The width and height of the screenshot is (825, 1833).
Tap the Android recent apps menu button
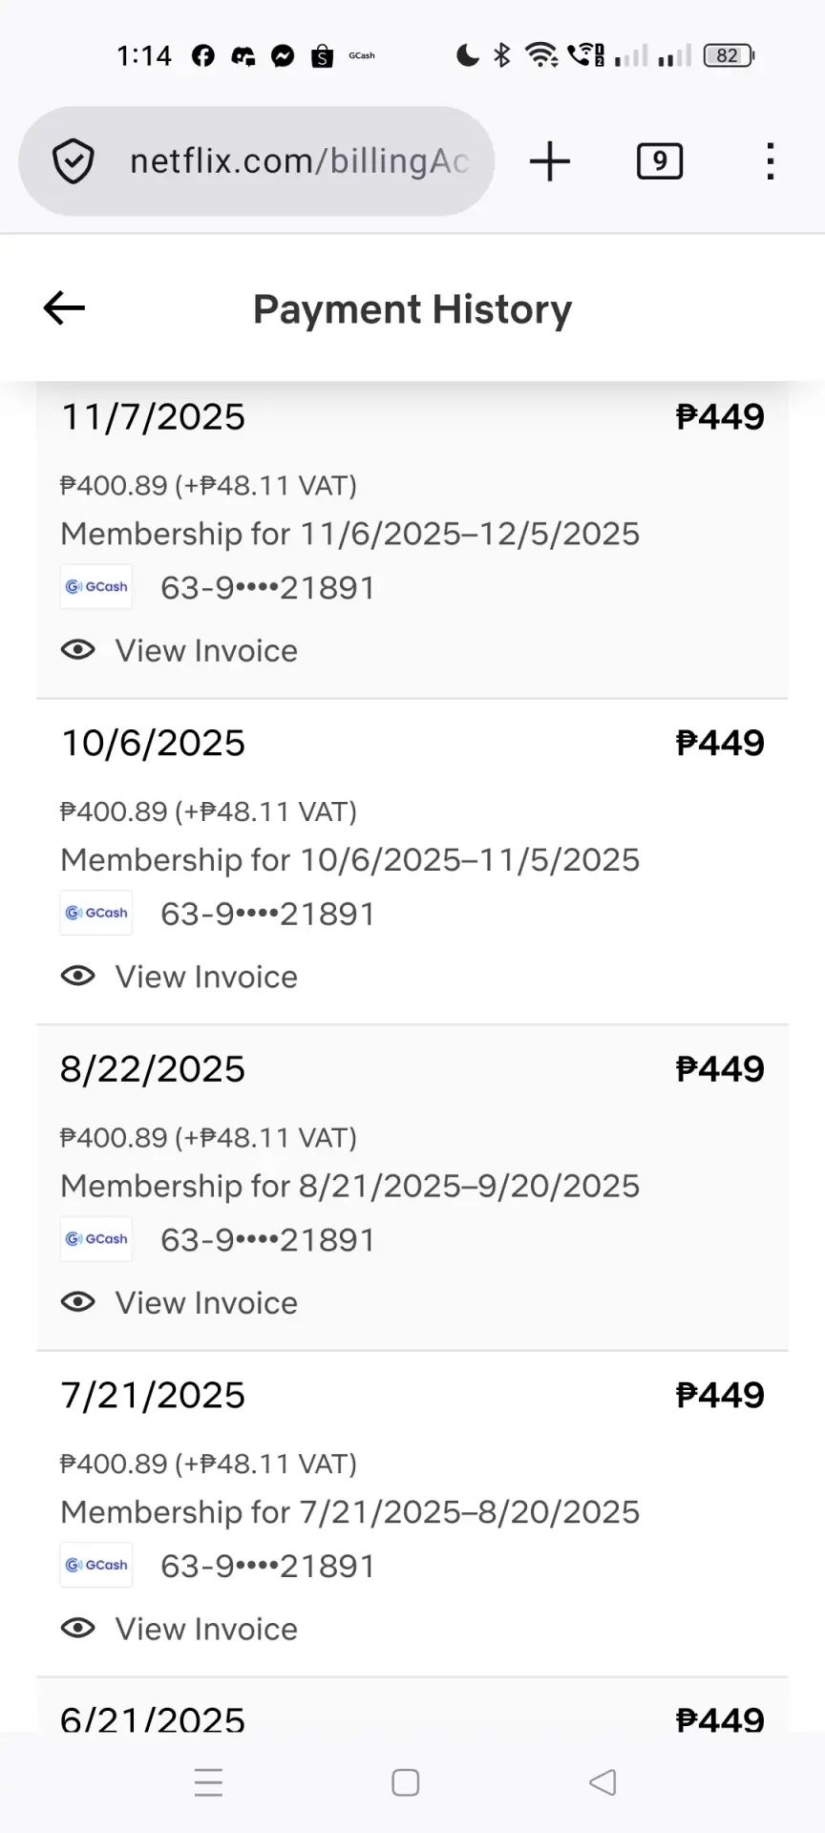[208, 1782]
